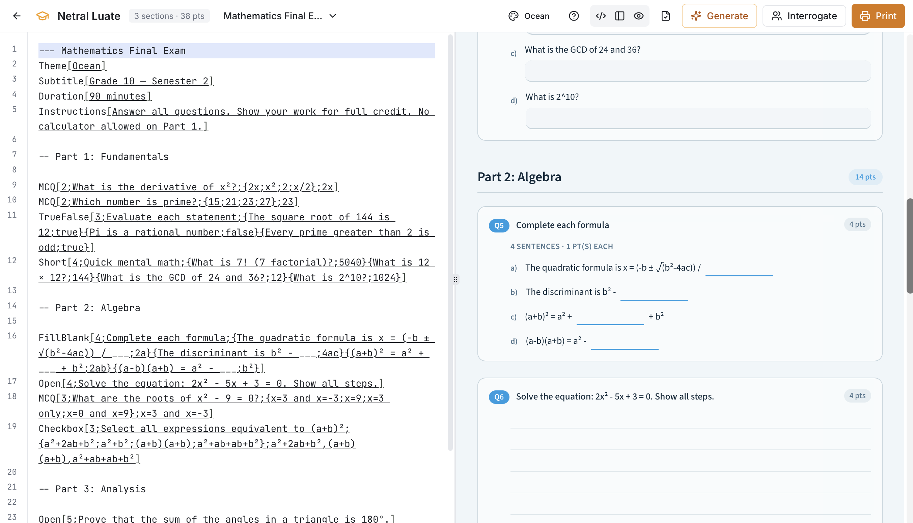This screenshot has width=913, height=523.
Task: Click the document checkmark icon
Action: tap(666, 16)
